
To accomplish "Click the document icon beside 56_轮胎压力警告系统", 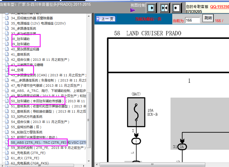I will [7, 132].
